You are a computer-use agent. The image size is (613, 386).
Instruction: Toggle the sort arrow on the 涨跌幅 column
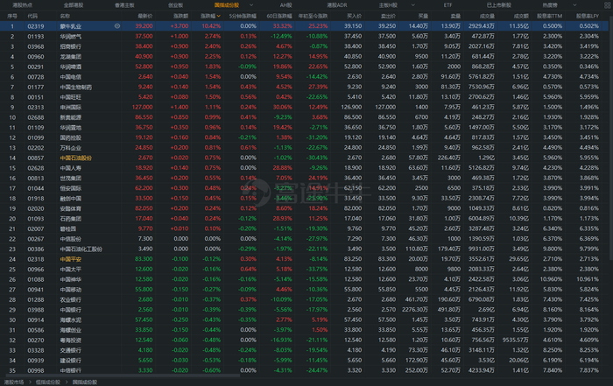tap(219, 16)
